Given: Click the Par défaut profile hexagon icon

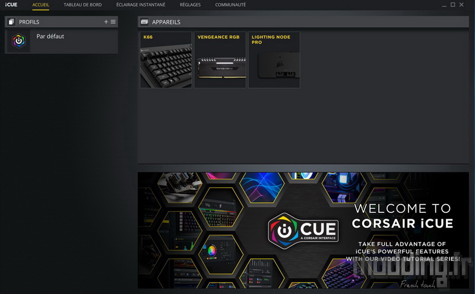Looking at the screenshot, I should click(18, 41).
